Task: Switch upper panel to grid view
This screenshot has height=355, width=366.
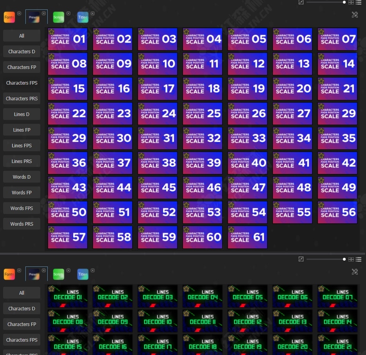Action: pos(351,2)
